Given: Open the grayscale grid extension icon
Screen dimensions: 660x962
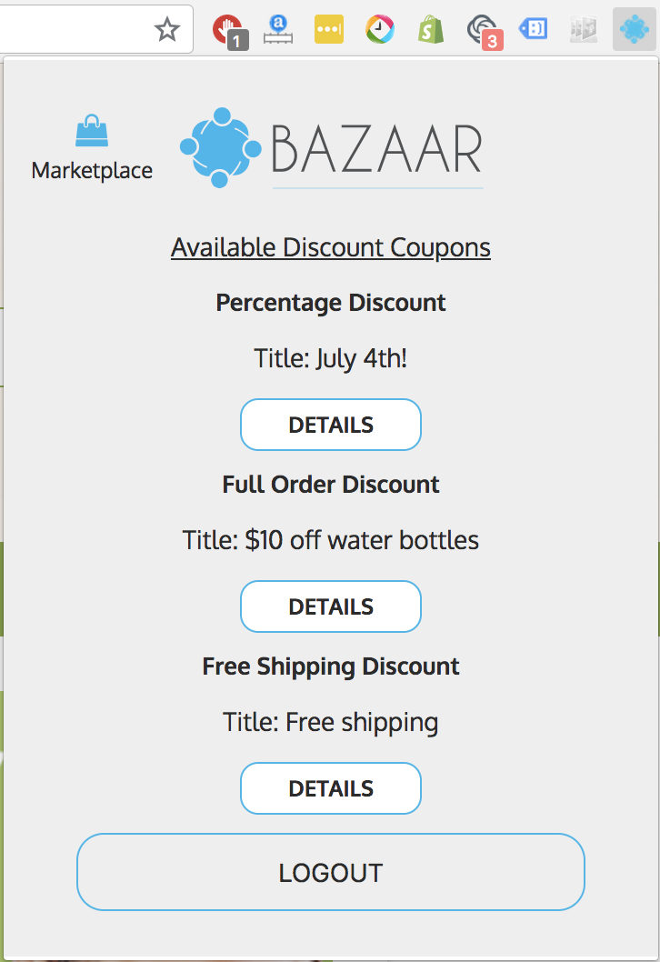Looking at the screenshot, I should click(583, 29).
